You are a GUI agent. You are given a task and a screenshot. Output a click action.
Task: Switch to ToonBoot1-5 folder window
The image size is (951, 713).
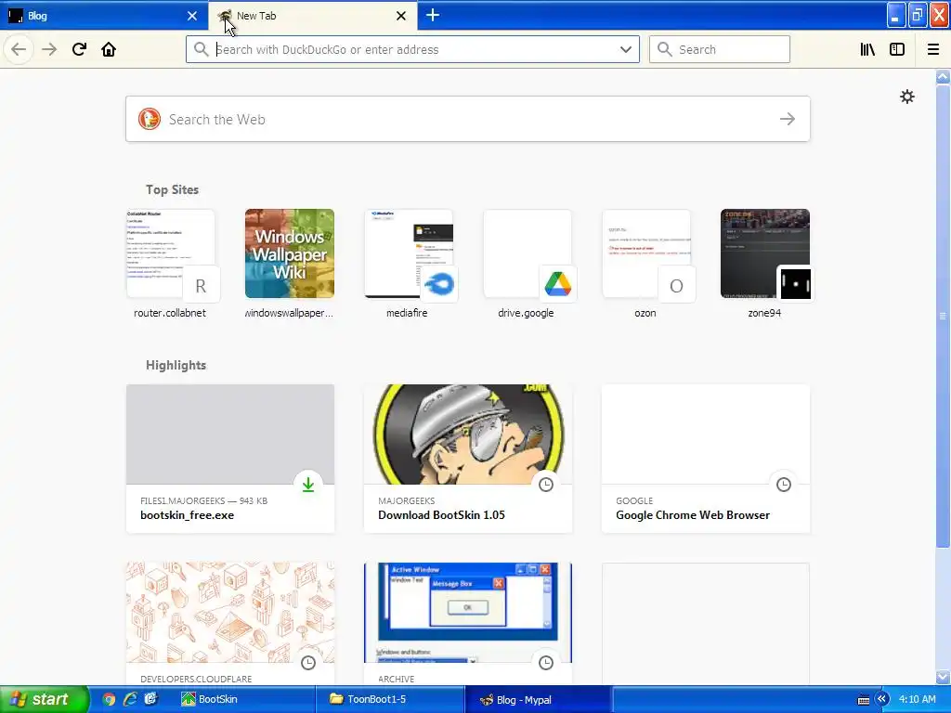[393, 700]
